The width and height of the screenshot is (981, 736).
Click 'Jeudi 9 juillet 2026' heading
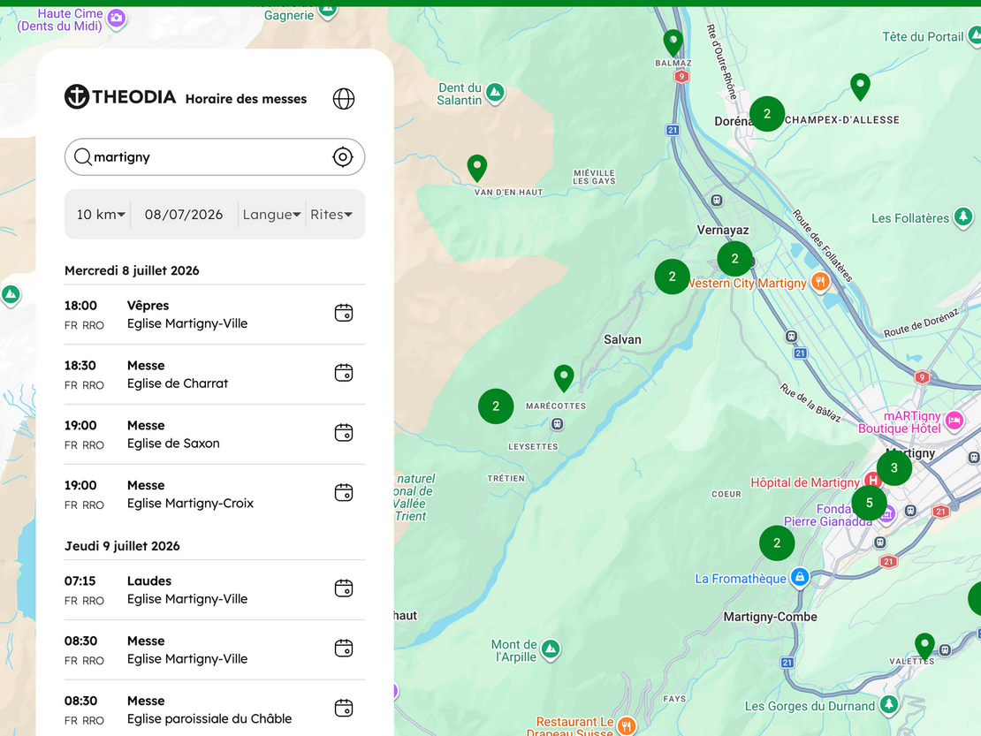(122, 546)
